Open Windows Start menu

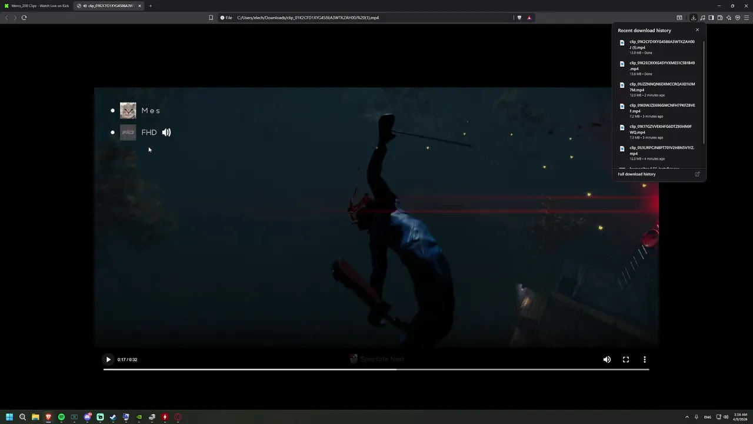(x=9, y=417)
